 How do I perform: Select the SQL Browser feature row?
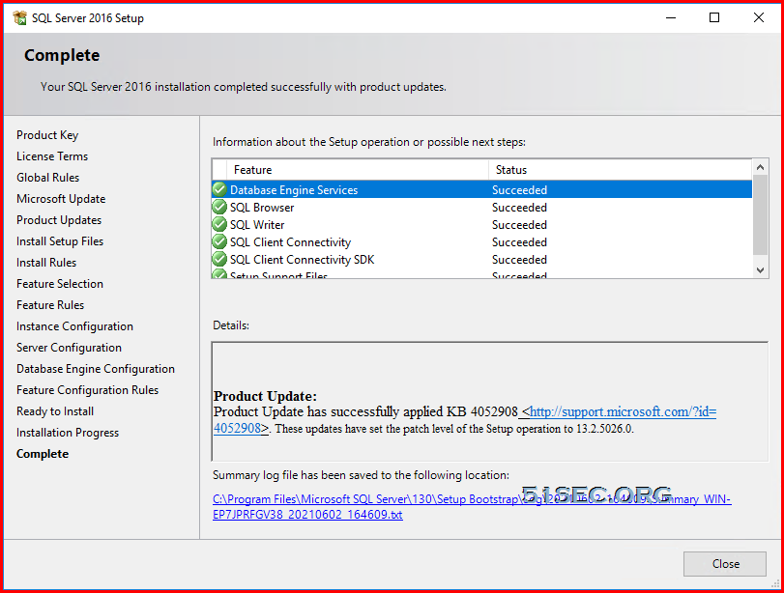[482, 207]
